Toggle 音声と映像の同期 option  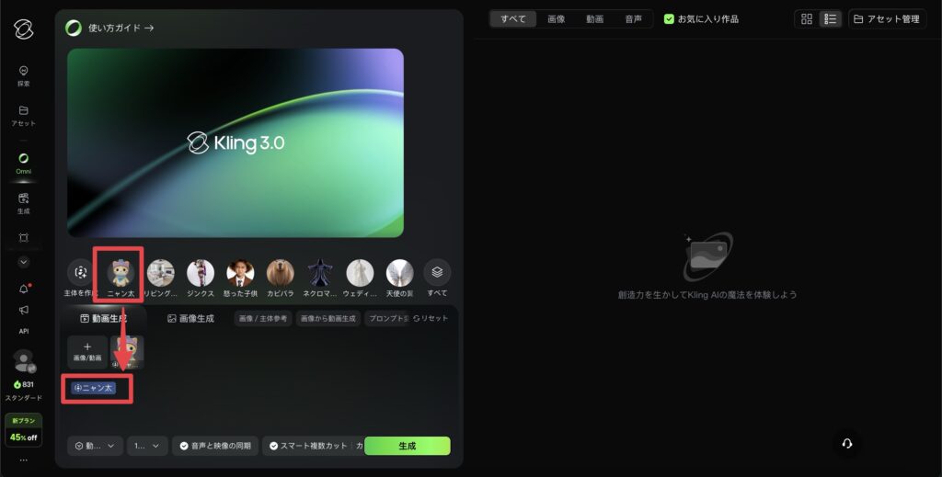214,446
